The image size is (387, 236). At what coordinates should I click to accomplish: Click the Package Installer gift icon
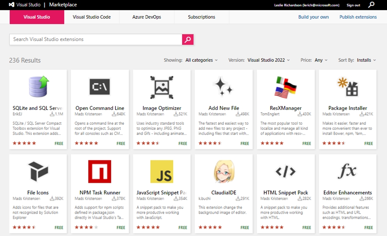348,87
